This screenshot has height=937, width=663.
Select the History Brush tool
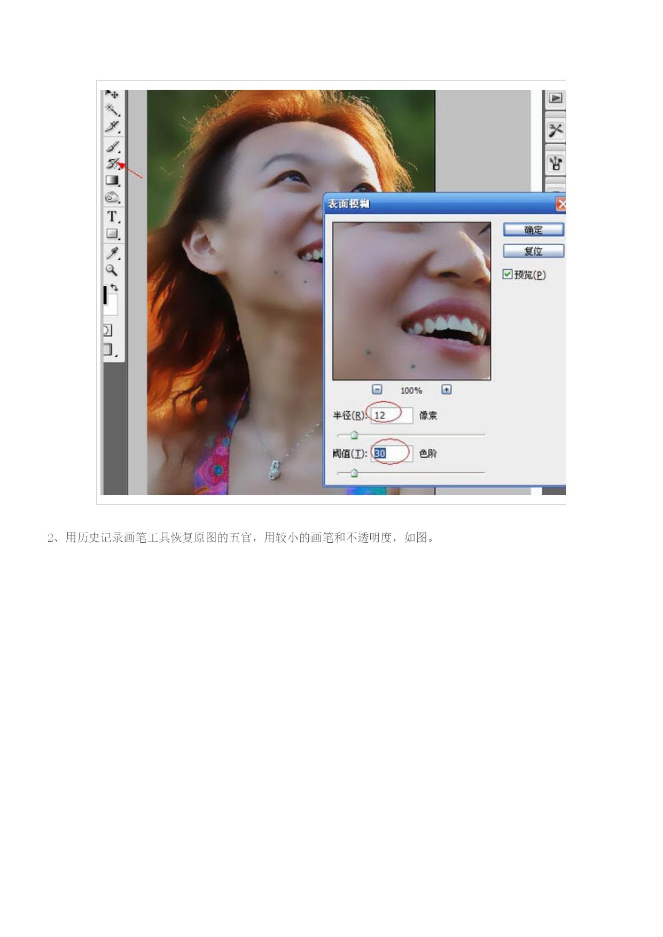point(112,163)
